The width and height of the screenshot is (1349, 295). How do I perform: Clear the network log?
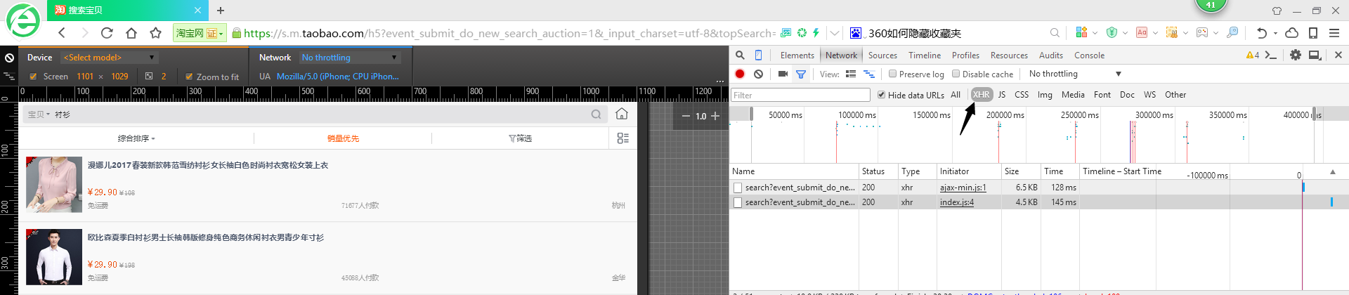pyautogui.click(x=758, y=74)
